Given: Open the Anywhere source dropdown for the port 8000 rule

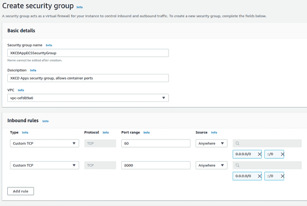Looking at the screenshot, I should 211,165.
